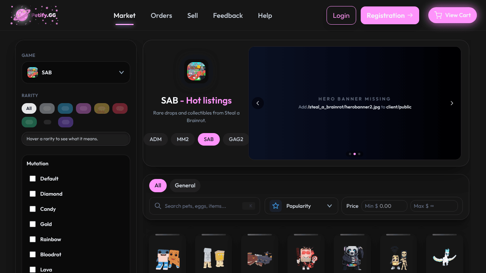Click the magnifier icon in search field
This screenshot has width=486, height=273.
tap(158, 206)
